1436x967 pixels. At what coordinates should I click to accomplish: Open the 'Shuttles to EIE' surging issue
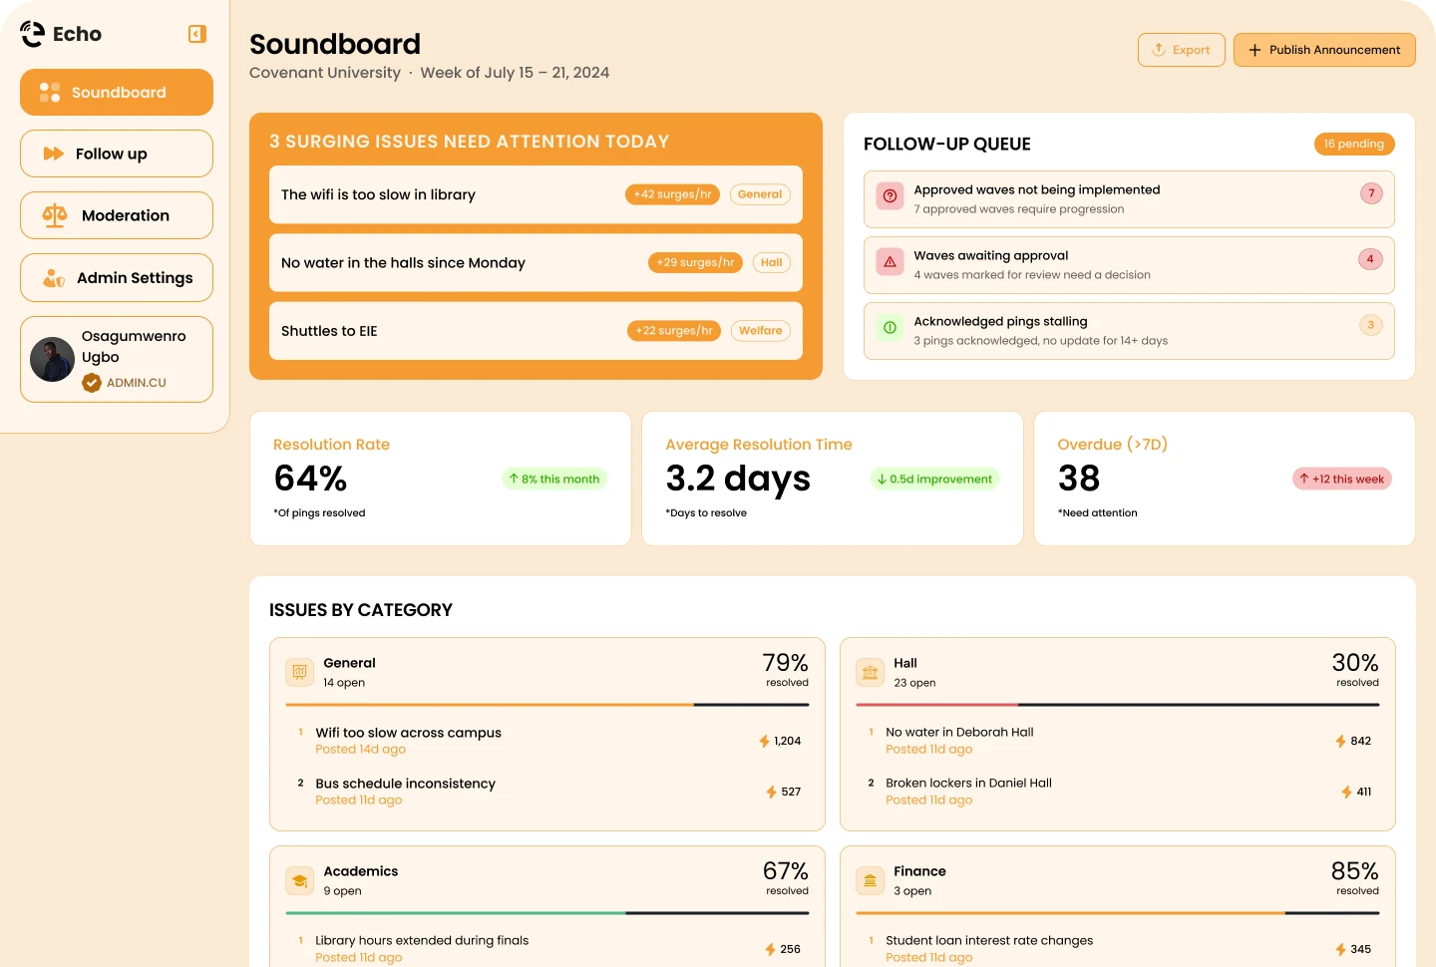[x=536, y=331]
